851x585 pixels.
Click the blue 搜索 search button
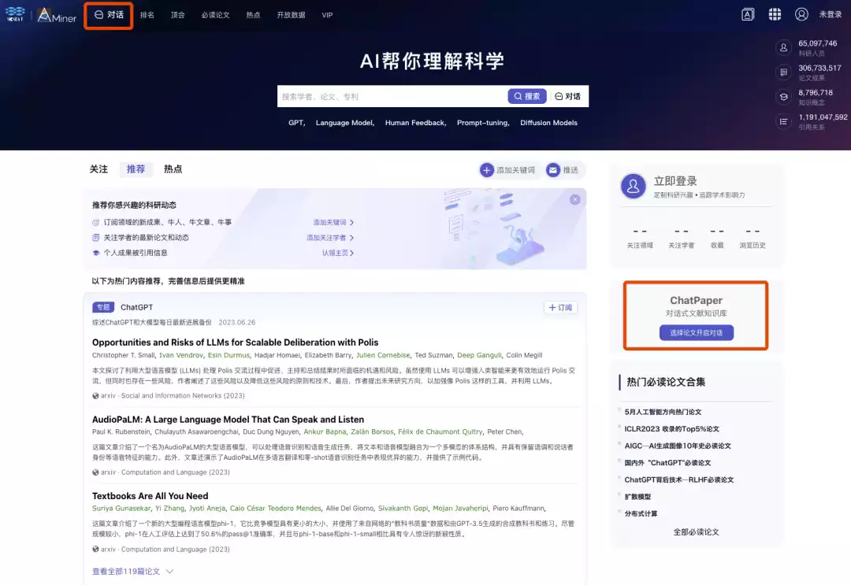tap(527, 96)
